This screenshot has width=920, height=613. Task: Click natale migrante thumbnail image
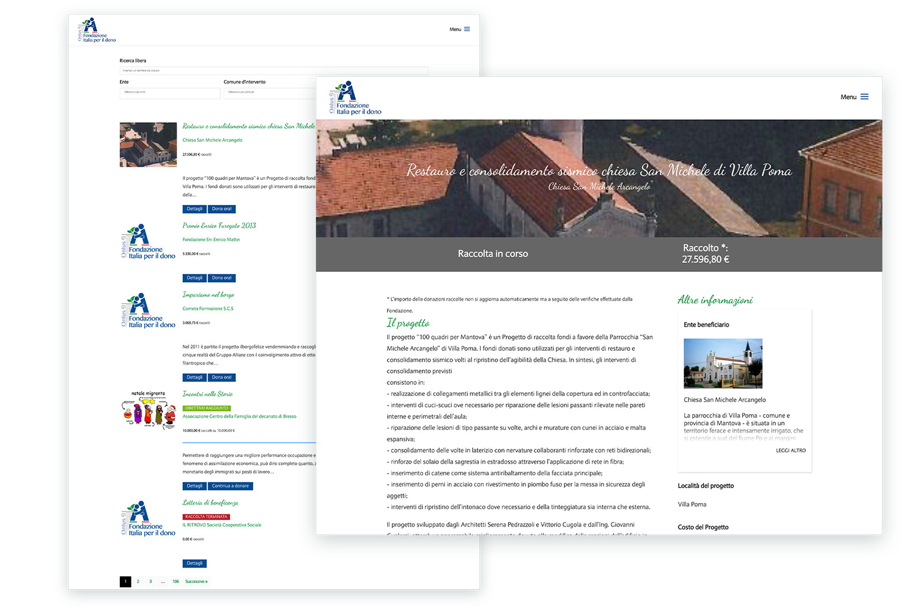click(148, 410)
